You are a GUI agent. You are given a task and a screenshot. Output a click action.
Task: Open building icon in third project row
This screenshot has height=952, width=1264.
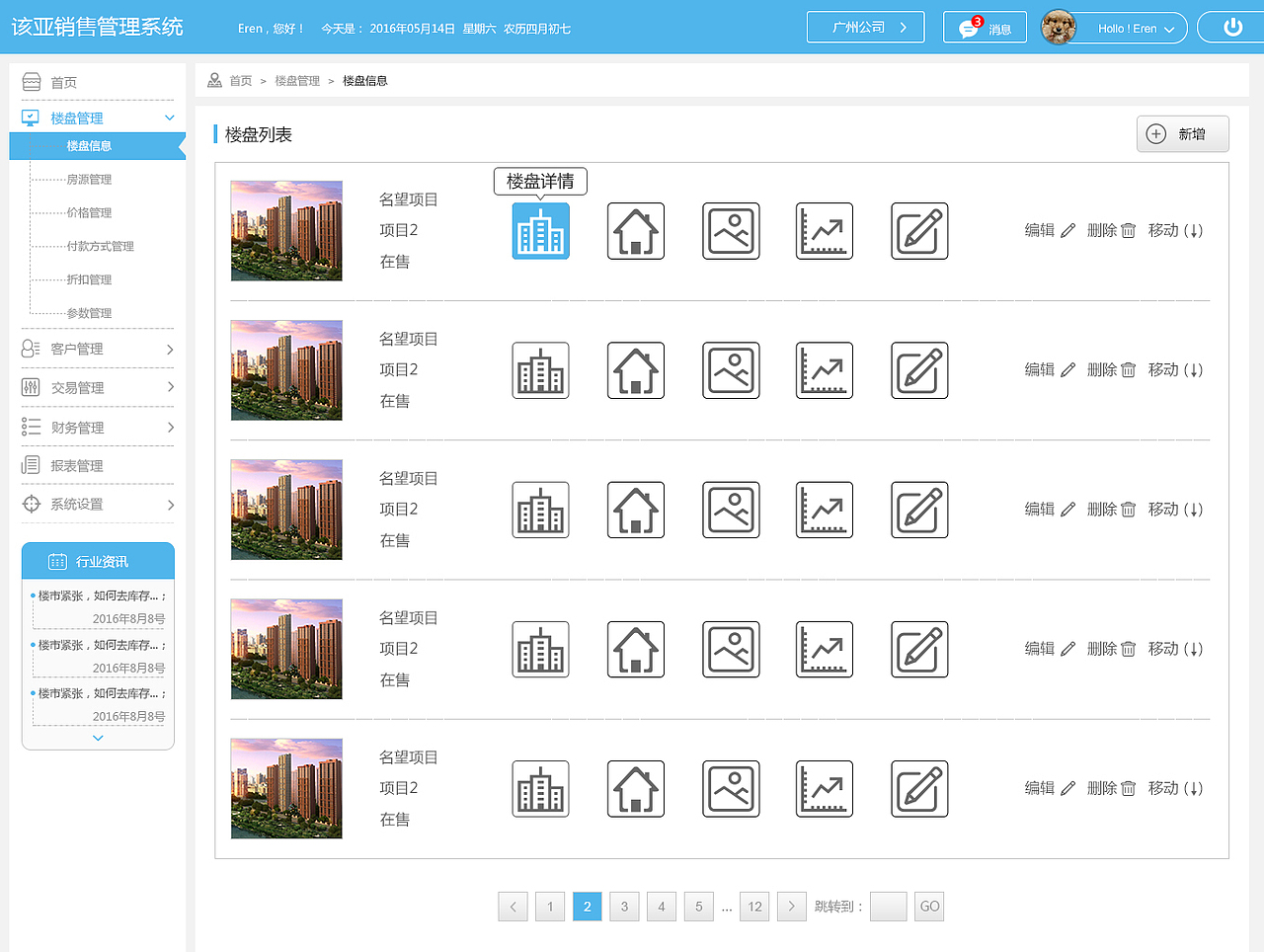tap(540, 510)
